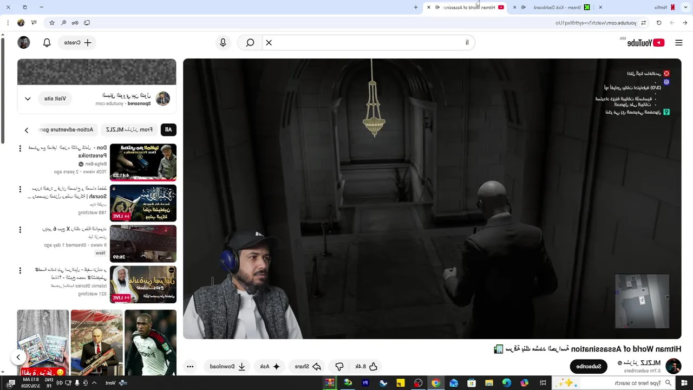The height and width of the screenshot is (390, 693).
Task: Select the All filter chip
Action: pos(168,129)
